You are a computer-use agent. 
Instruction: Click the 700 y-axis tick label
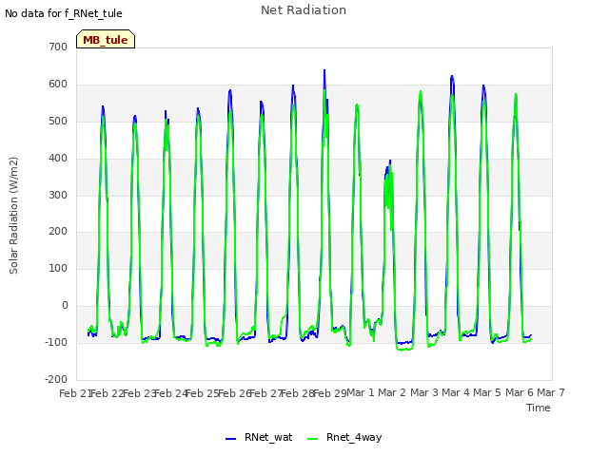(58, 47)
